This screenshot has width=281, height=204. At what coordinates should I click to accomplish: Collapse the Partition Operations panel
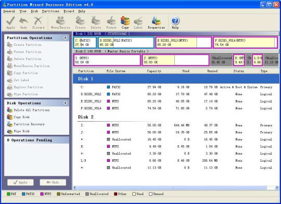pos(66,37)
